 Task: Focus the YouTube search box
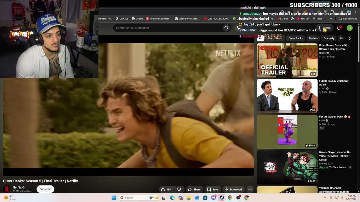coord(168,28)
